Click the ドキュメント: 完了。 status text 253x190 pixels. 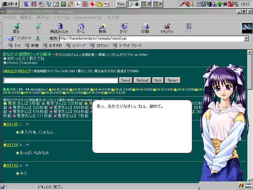pyautogui.click(x=50, y=187)
